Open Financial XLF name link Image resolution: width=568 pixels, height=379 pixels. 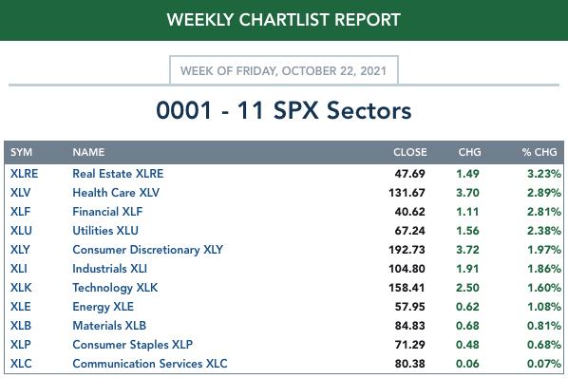point(107,212)
